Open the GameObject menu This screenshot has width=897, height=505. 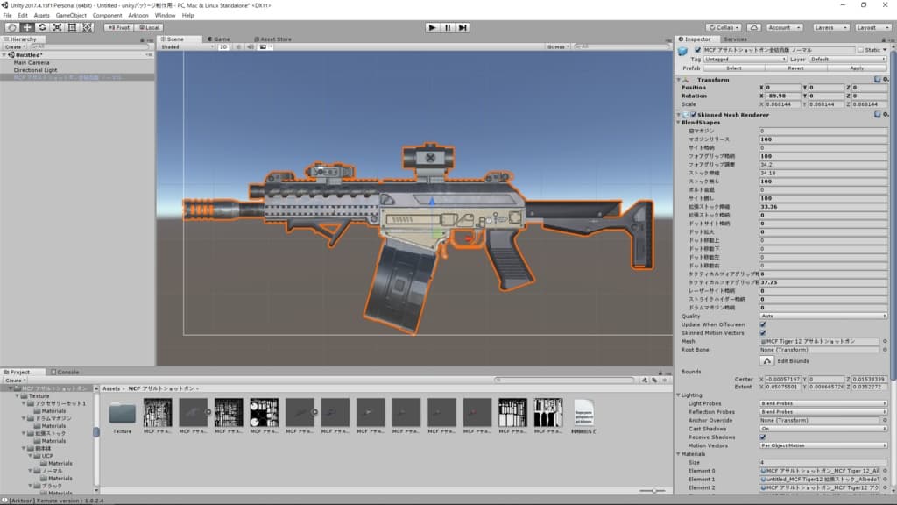tap(71, 15)
